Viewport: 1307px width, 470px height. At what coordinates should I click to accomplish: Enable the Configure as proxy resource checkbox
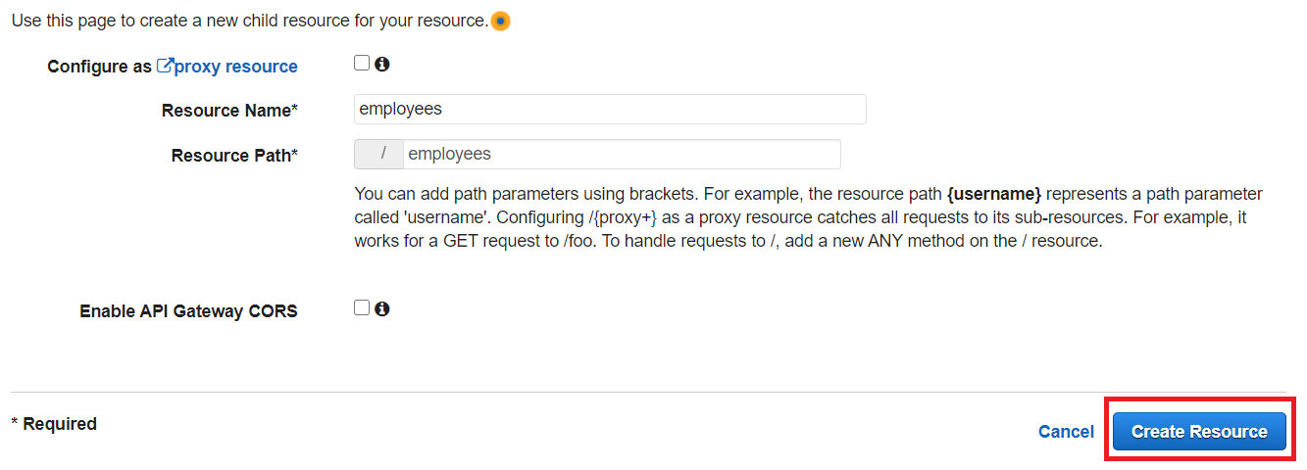tap(362, 64)
